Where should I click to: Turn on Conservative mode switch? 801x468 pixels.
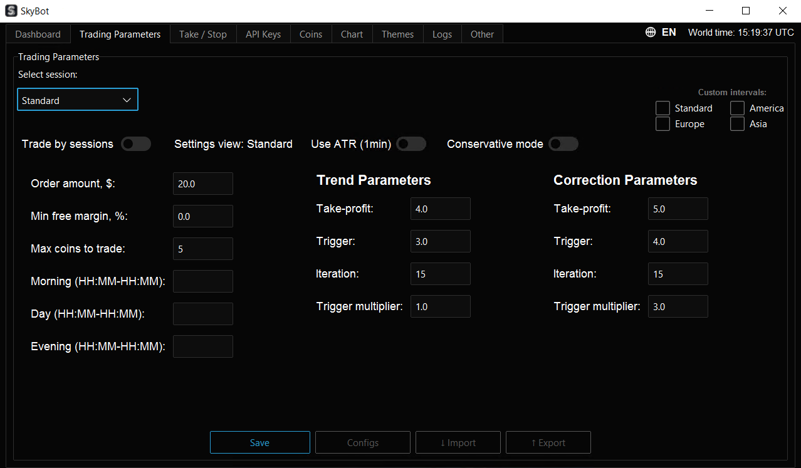pyautogui.click(x=563, y=144)
